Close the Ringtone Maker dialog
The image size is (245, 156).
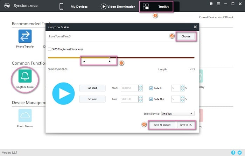[x=195, y=27]
